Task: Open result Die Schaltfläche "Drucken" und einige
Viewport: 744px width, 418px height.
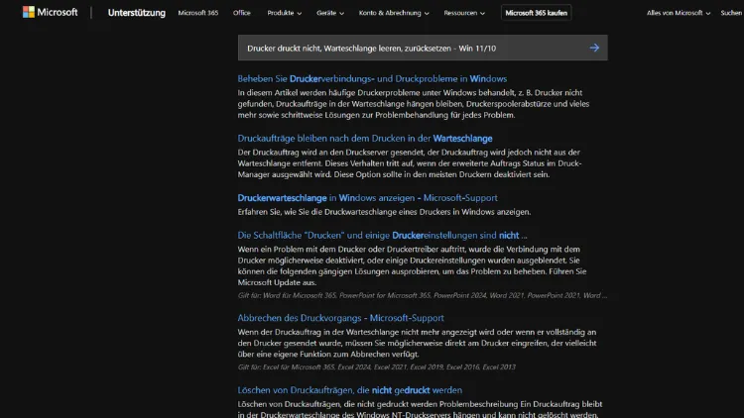Action: tap(383, 235)
